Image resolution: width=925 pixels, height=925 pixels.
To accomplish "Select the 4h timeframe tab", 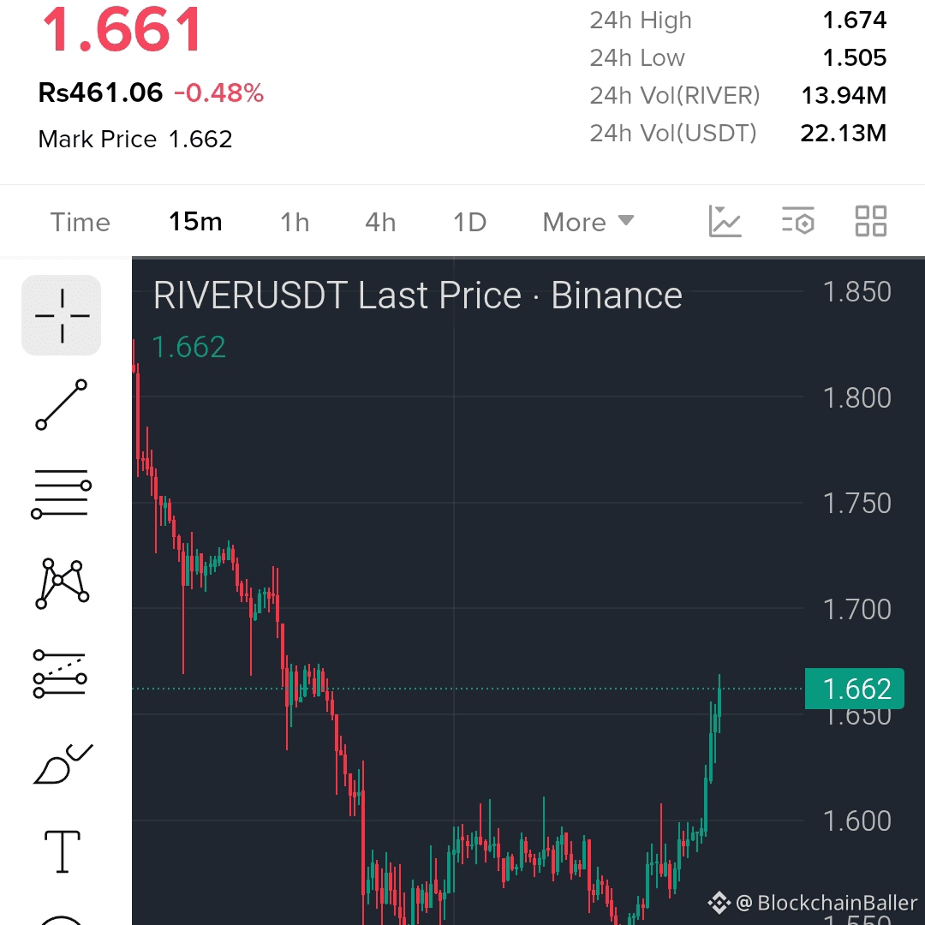I will (380, 223).
